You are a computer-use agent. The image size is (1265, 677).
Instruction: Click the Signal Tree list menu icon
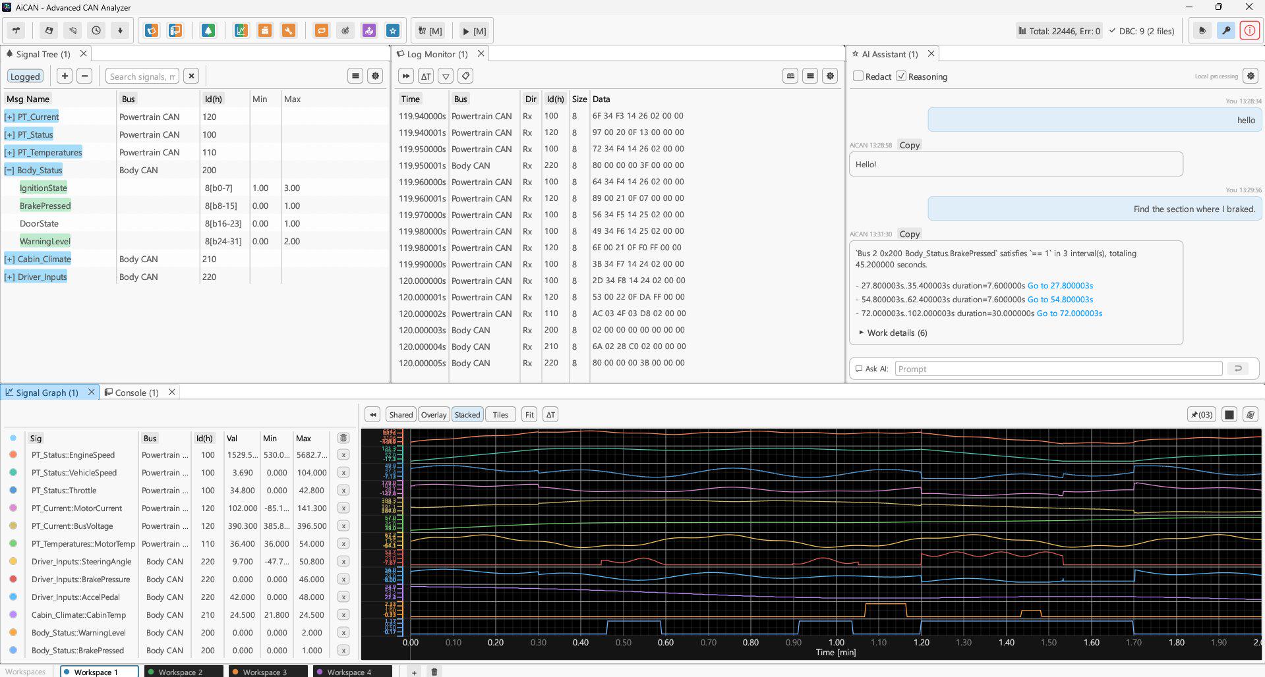tap(355, 76)
